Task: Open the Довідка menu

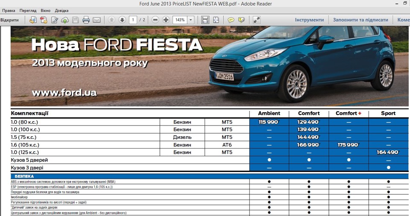Action: tap(61, 11)
